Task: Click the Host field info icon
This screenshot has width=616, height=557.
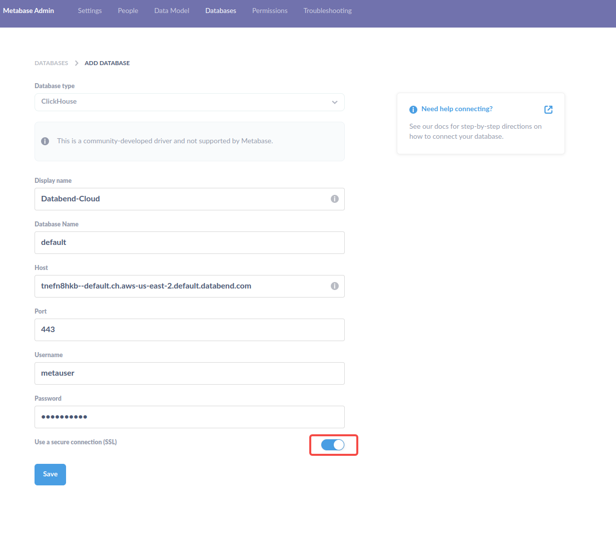Action: [x=335, y=286]
